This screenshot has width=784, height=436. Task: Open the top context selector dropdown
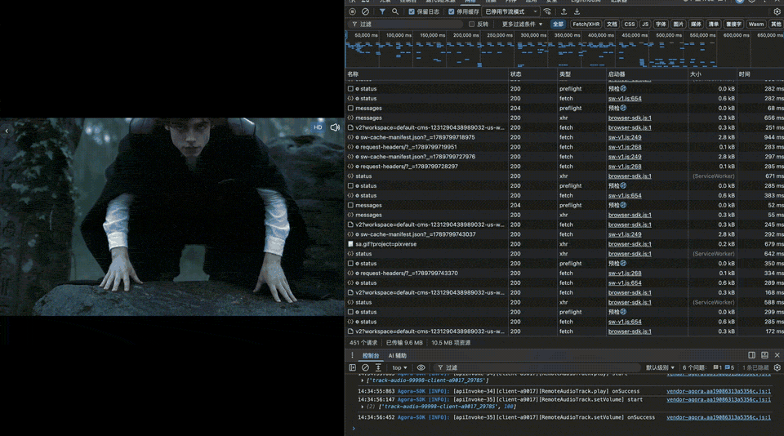(x=399, y=367)
